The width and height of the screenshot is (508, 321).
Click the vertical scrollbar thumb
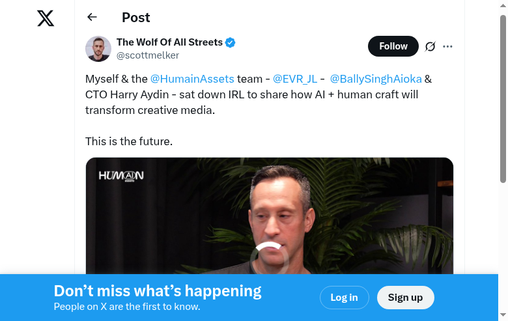503,98
